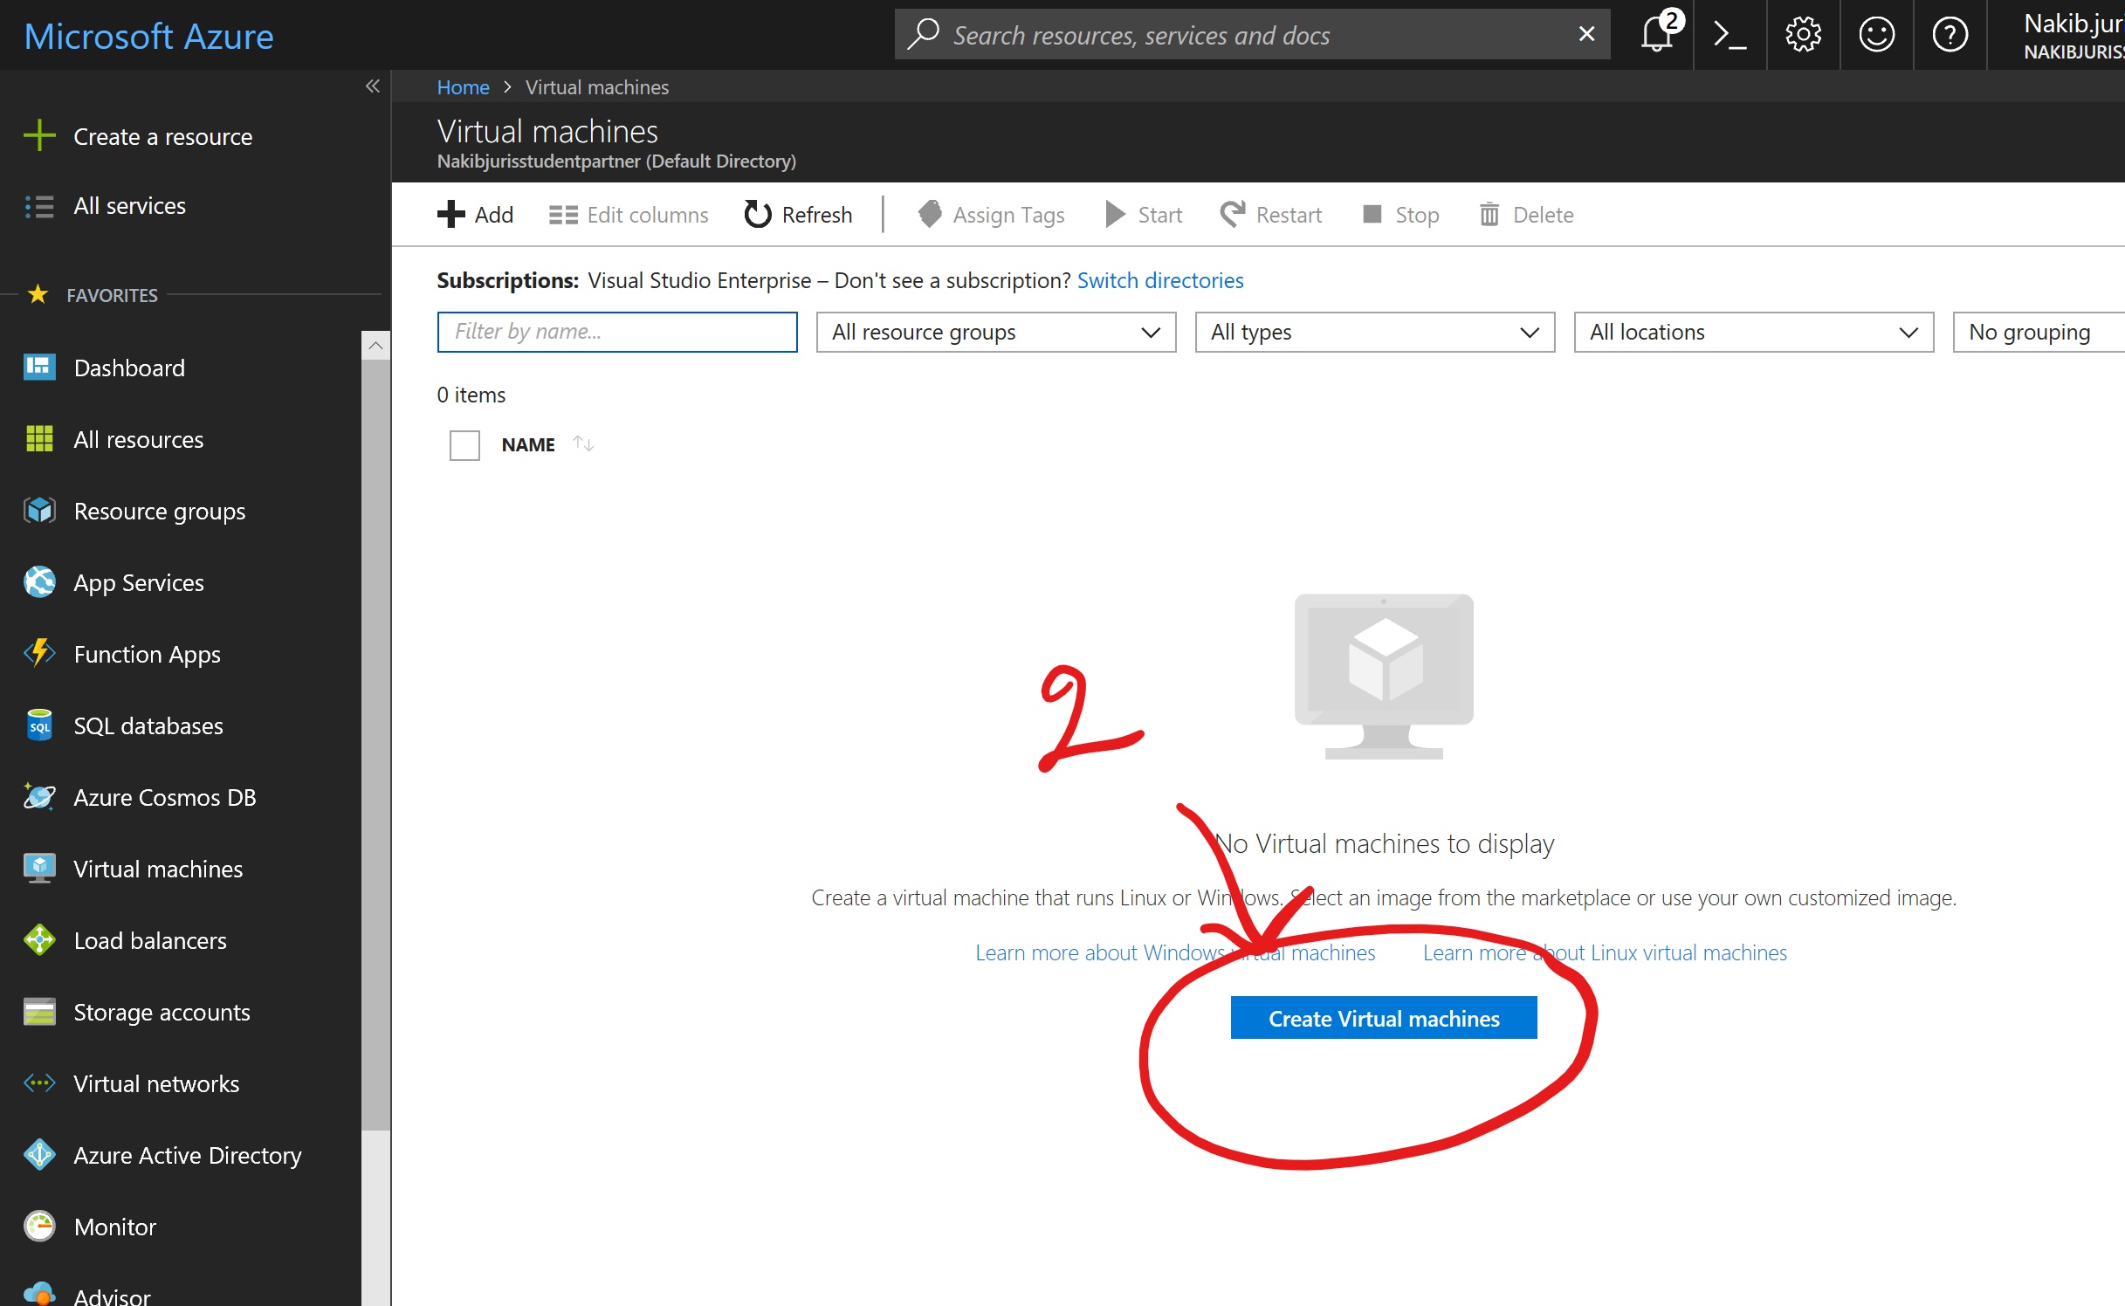
Task: Open the portal settings gear
Action: 1803,35
